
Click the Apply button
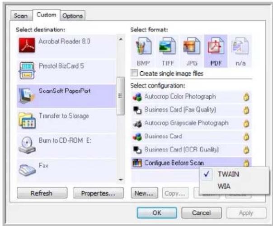tap(246, 213)
